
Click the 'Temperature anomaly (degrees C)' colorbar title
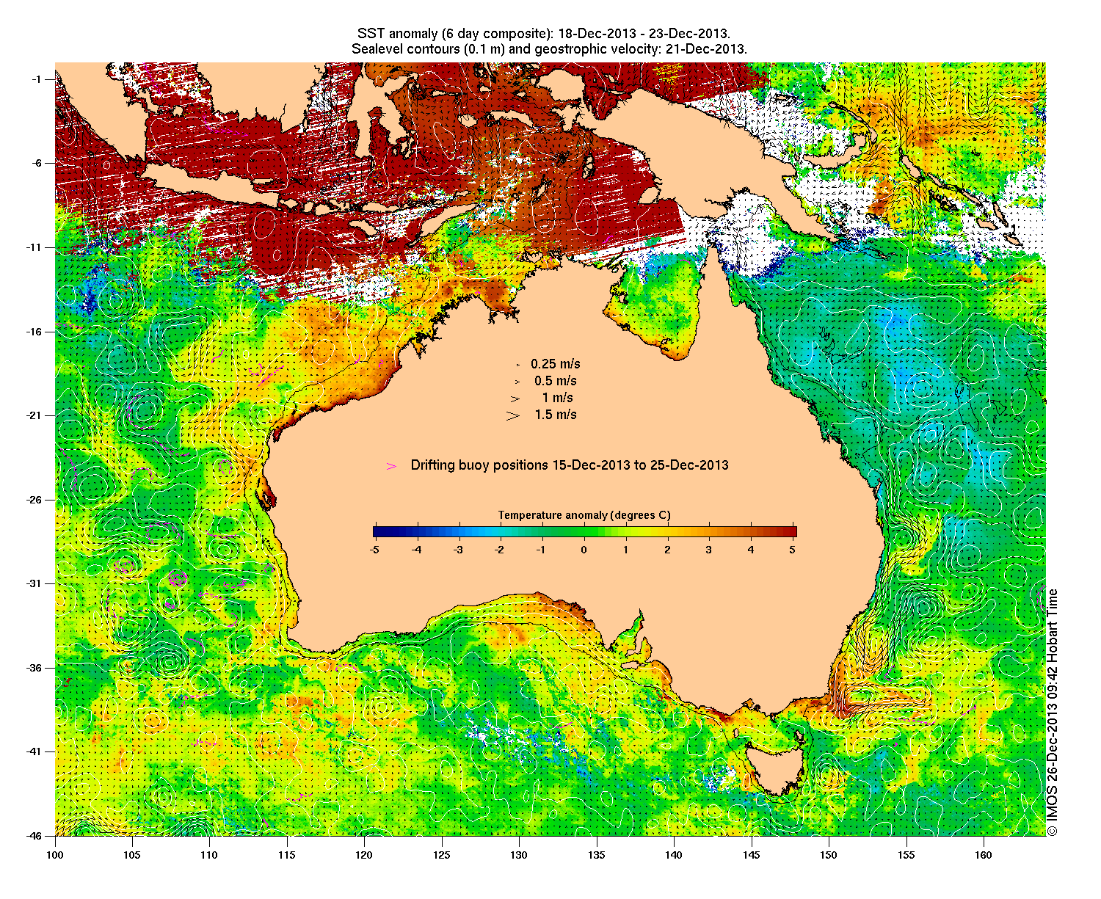[584, 515]
